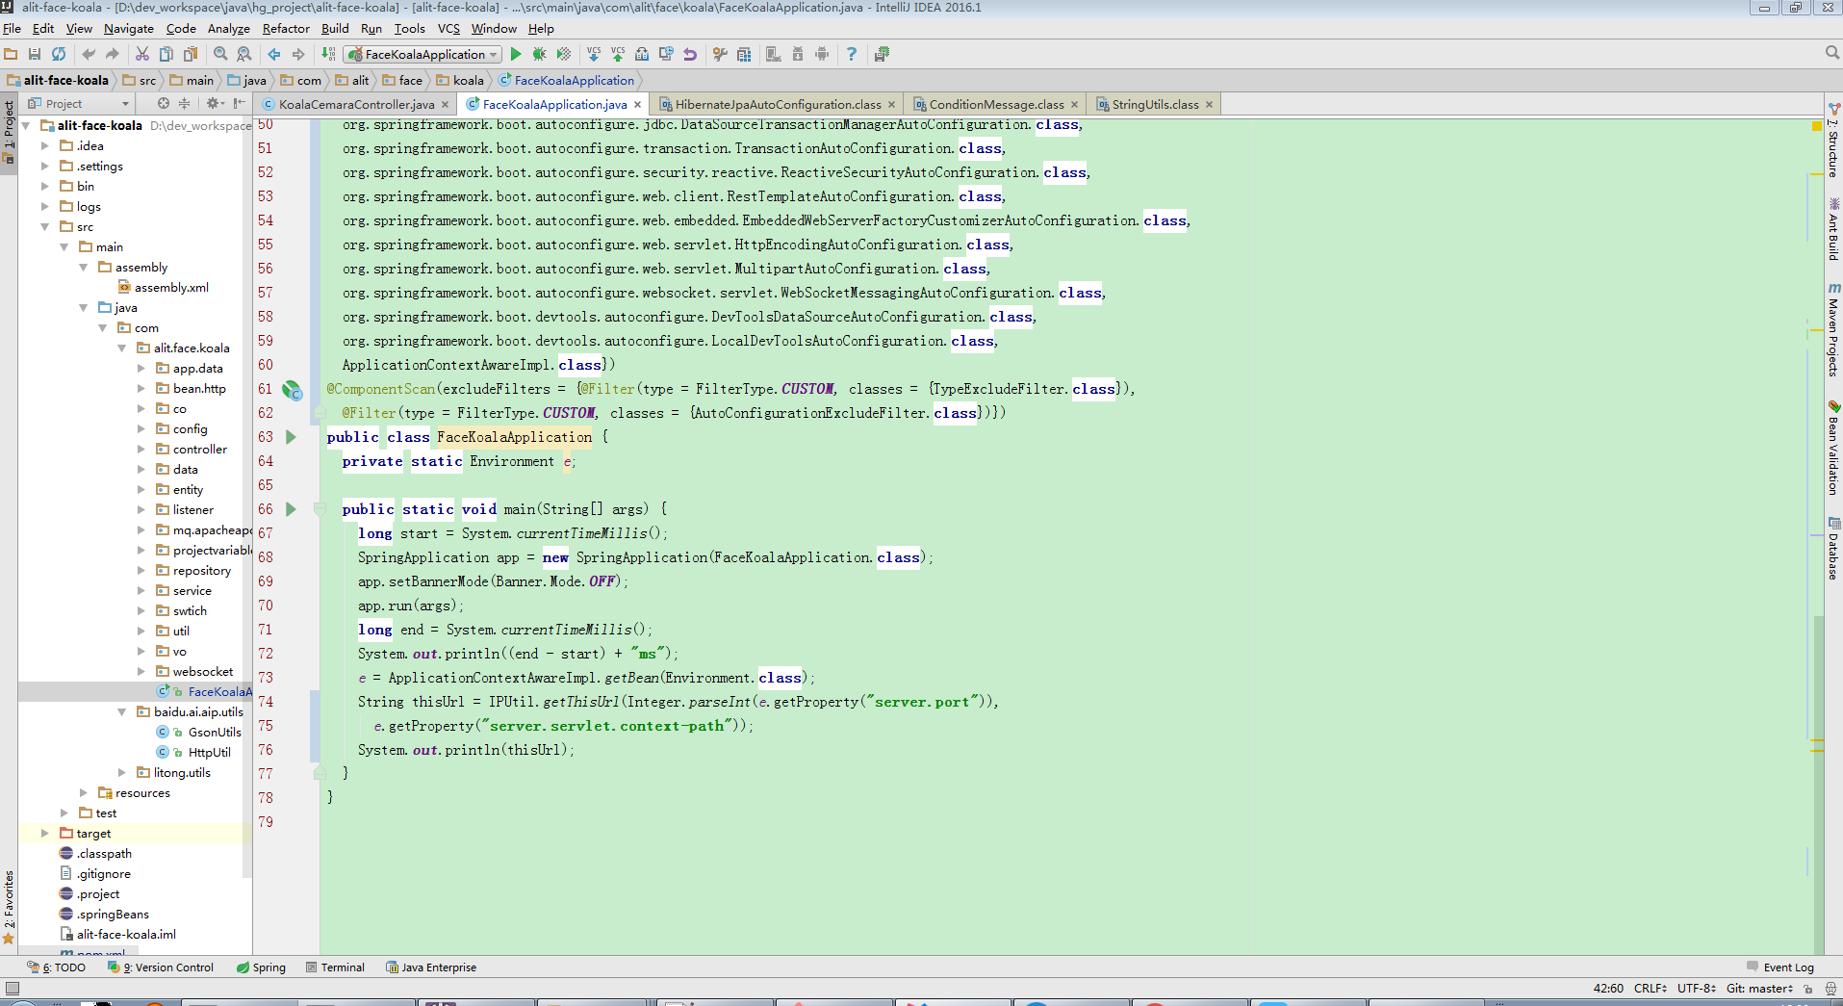Click the Save All floppy disk icon
The image size is (1843, 1006).
35,54
